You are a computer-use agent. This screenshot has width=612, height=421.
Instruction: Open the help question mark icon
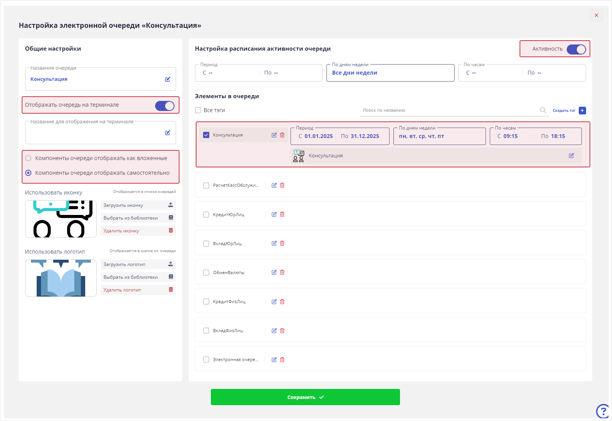pyautogui.click(x=603, y=411)
